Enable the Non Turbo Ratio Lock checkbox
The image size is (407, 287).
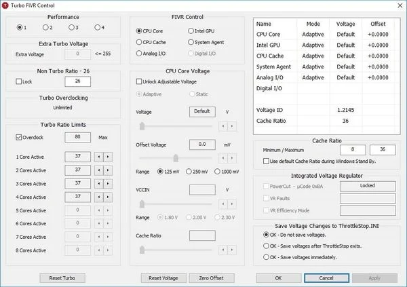(x=19, y=81)
